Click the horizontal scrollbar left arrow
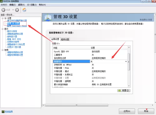The image size is (156, 115). (x=43, y=105)
